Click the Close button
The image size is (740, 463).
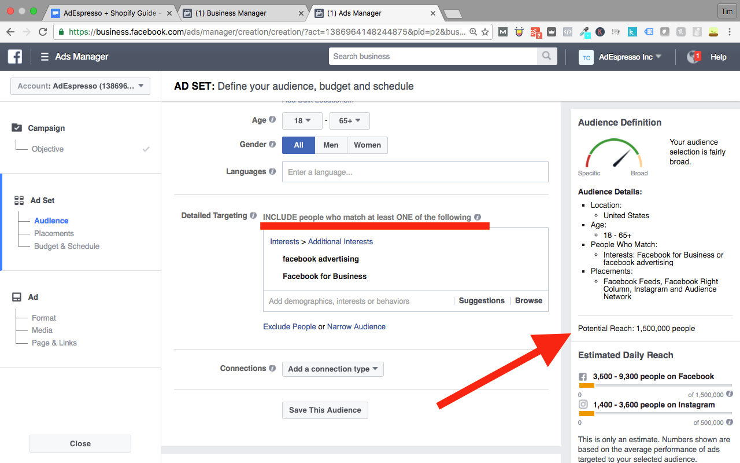tap(80, 443)
